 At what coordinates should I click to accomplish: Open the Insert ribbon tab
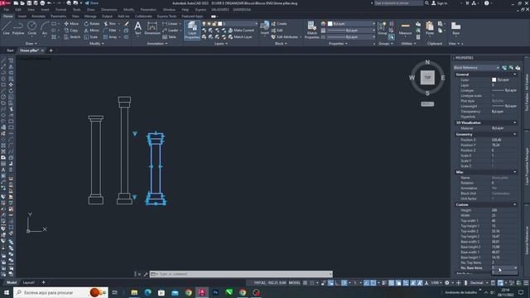22,16
